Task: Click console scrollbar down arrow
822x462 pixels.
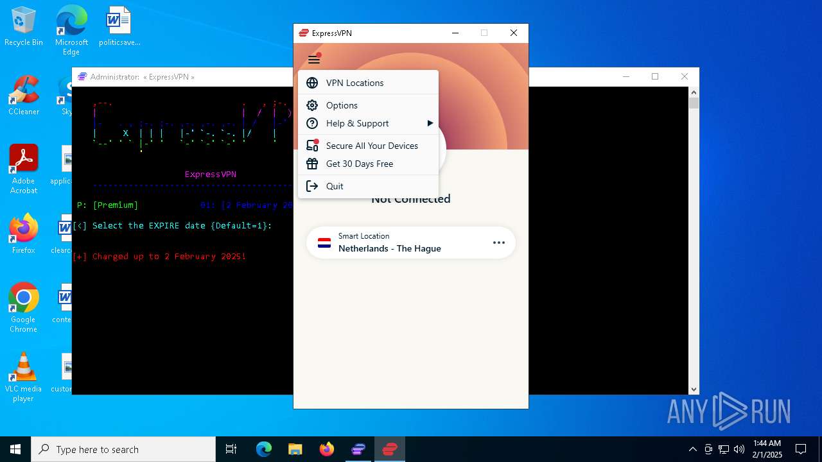Action: tap(694, 389)
